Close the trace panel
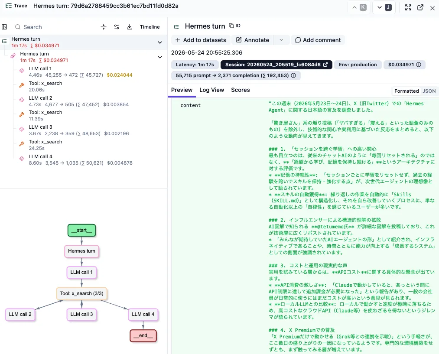 [x=432, y=8]
